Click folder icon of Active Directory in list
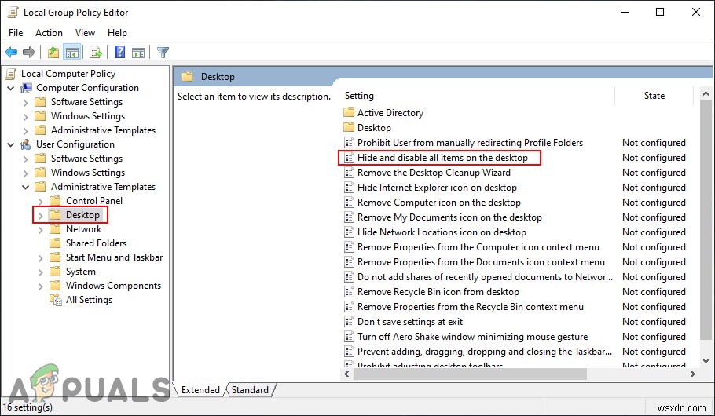This screenshot has width=715, height=416. click(x=349, y=112)
